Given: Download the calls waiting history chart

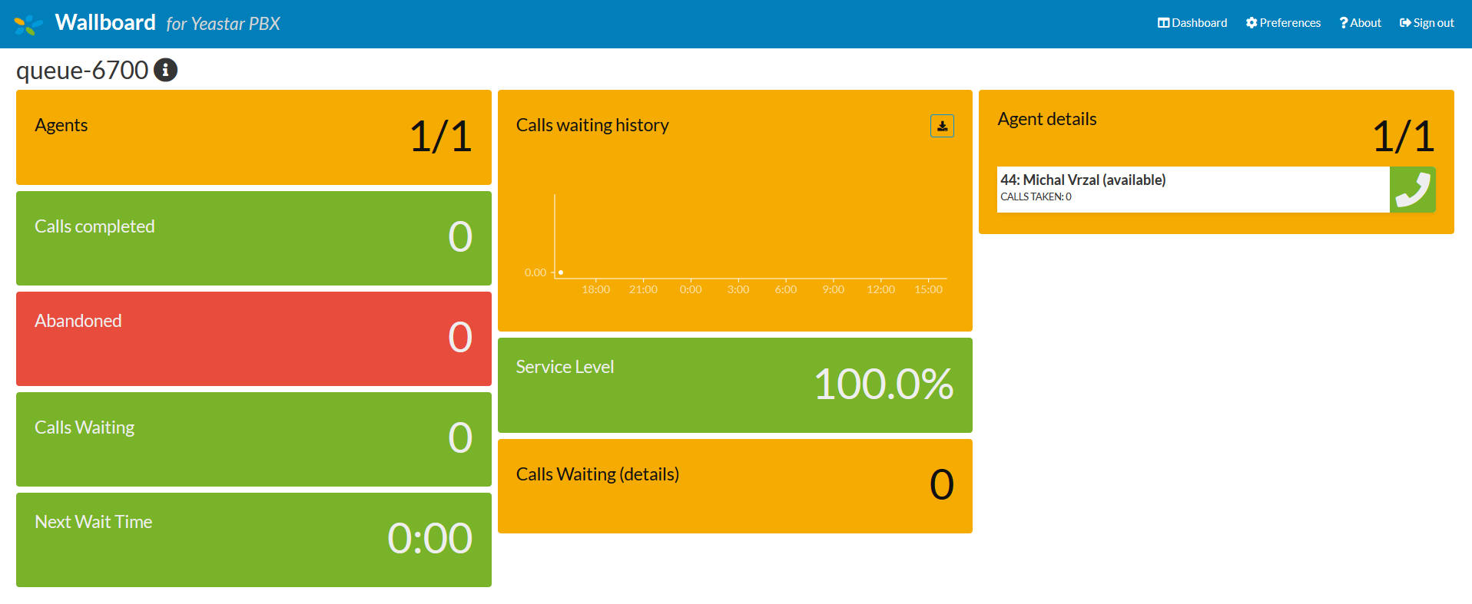Looking at the screenshot, I should [942, 126].
